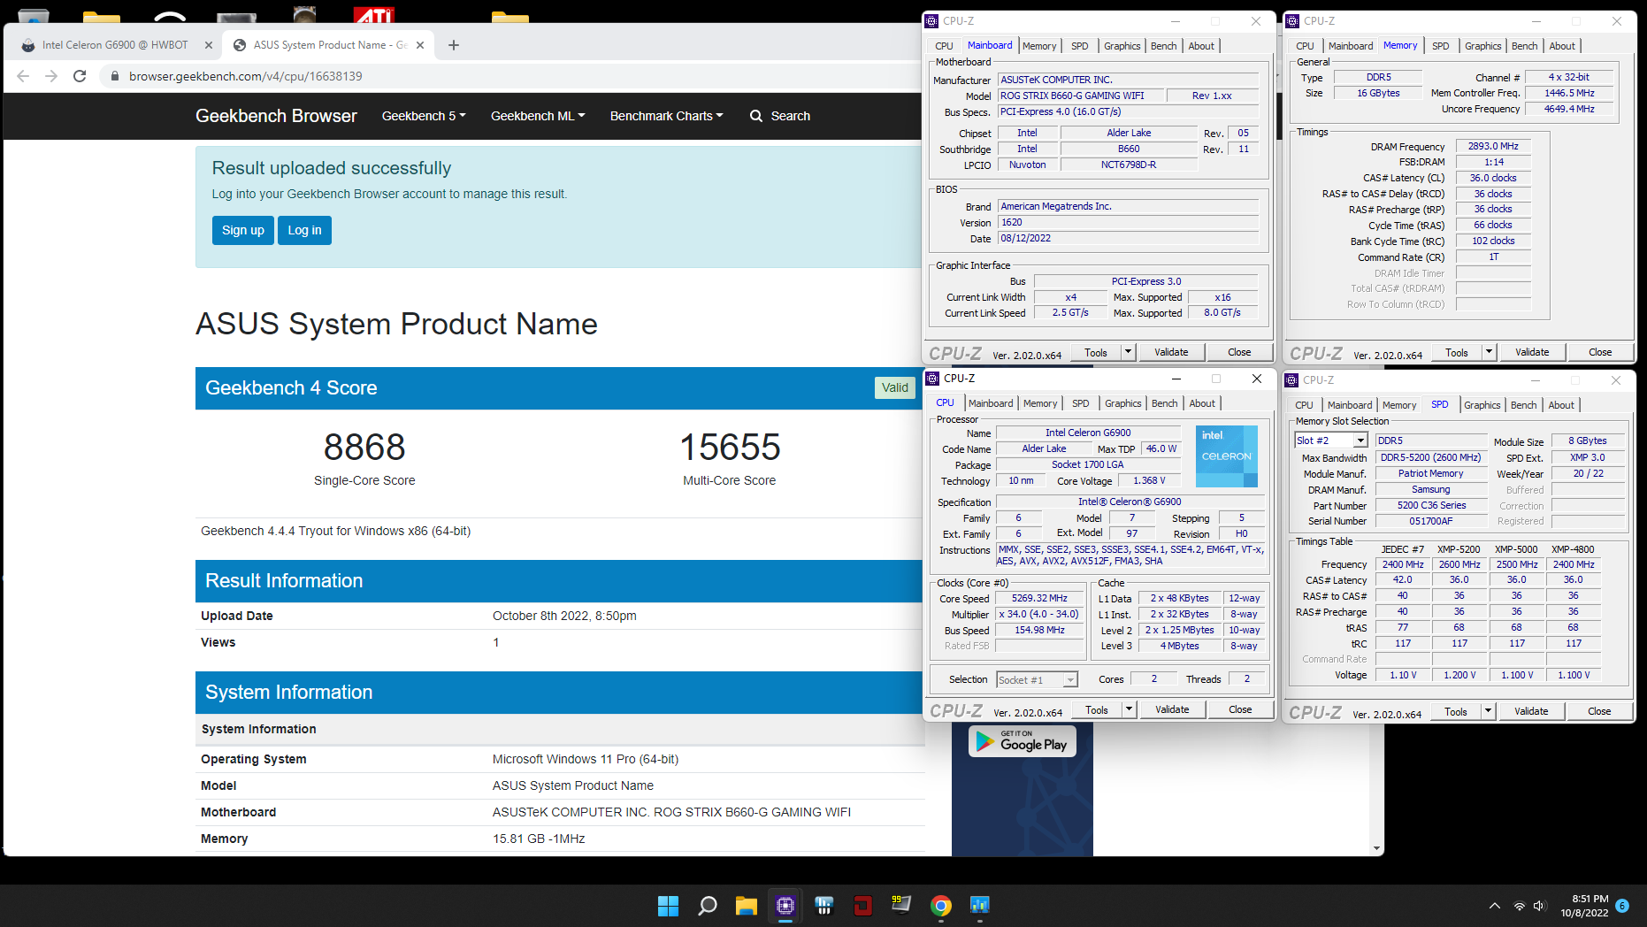The height and width of the screenshot is (927, 1647).
Task: Click the Valid badge on Geekbench 4 Score
Action: click(895, 387)
